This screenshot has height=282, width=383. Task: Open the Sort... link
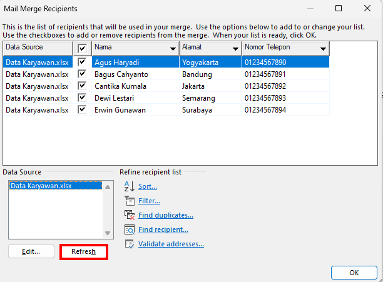click(148, 186)
